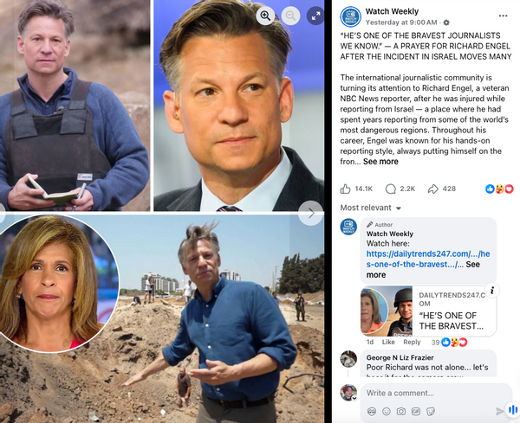Click Like under Watch Weekly's comment
The height and width of the screenshot is (423, 520).
tap(388, 342)
